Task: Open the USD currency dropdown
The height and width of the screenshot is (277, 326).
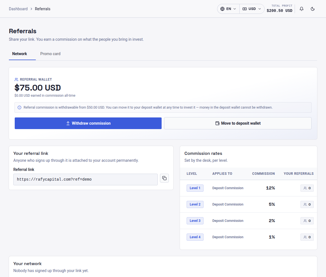Action: pyautogui.click(x=252, y=9)
